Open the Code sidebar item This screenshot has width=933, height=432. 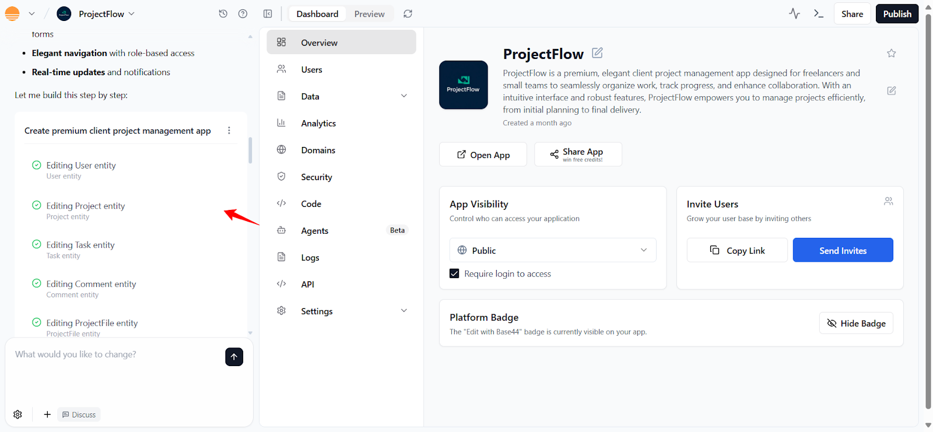point(342,203)
